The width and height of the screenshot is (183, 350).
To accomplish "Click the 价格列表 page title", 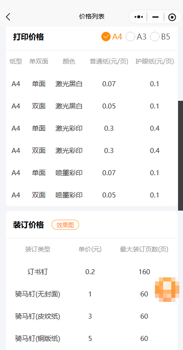I will pos(91,16).
